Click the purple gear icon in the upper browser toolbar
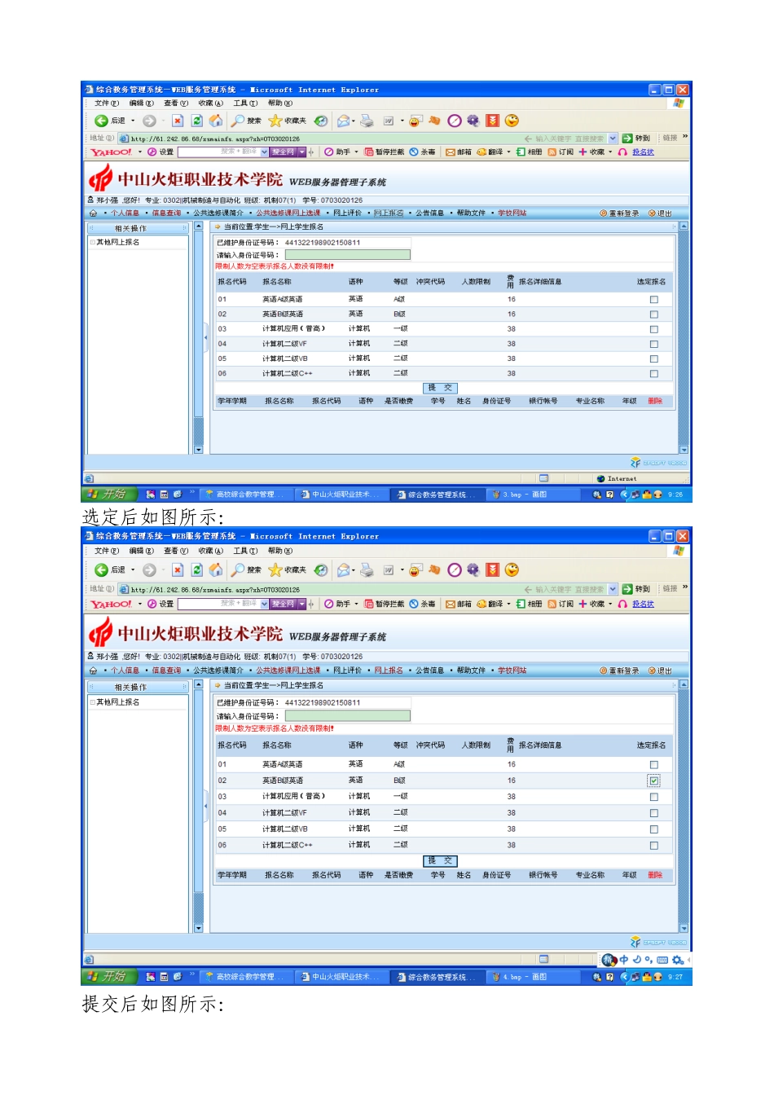The width and height of the screenshot is (774, 1095). [473, 121]
